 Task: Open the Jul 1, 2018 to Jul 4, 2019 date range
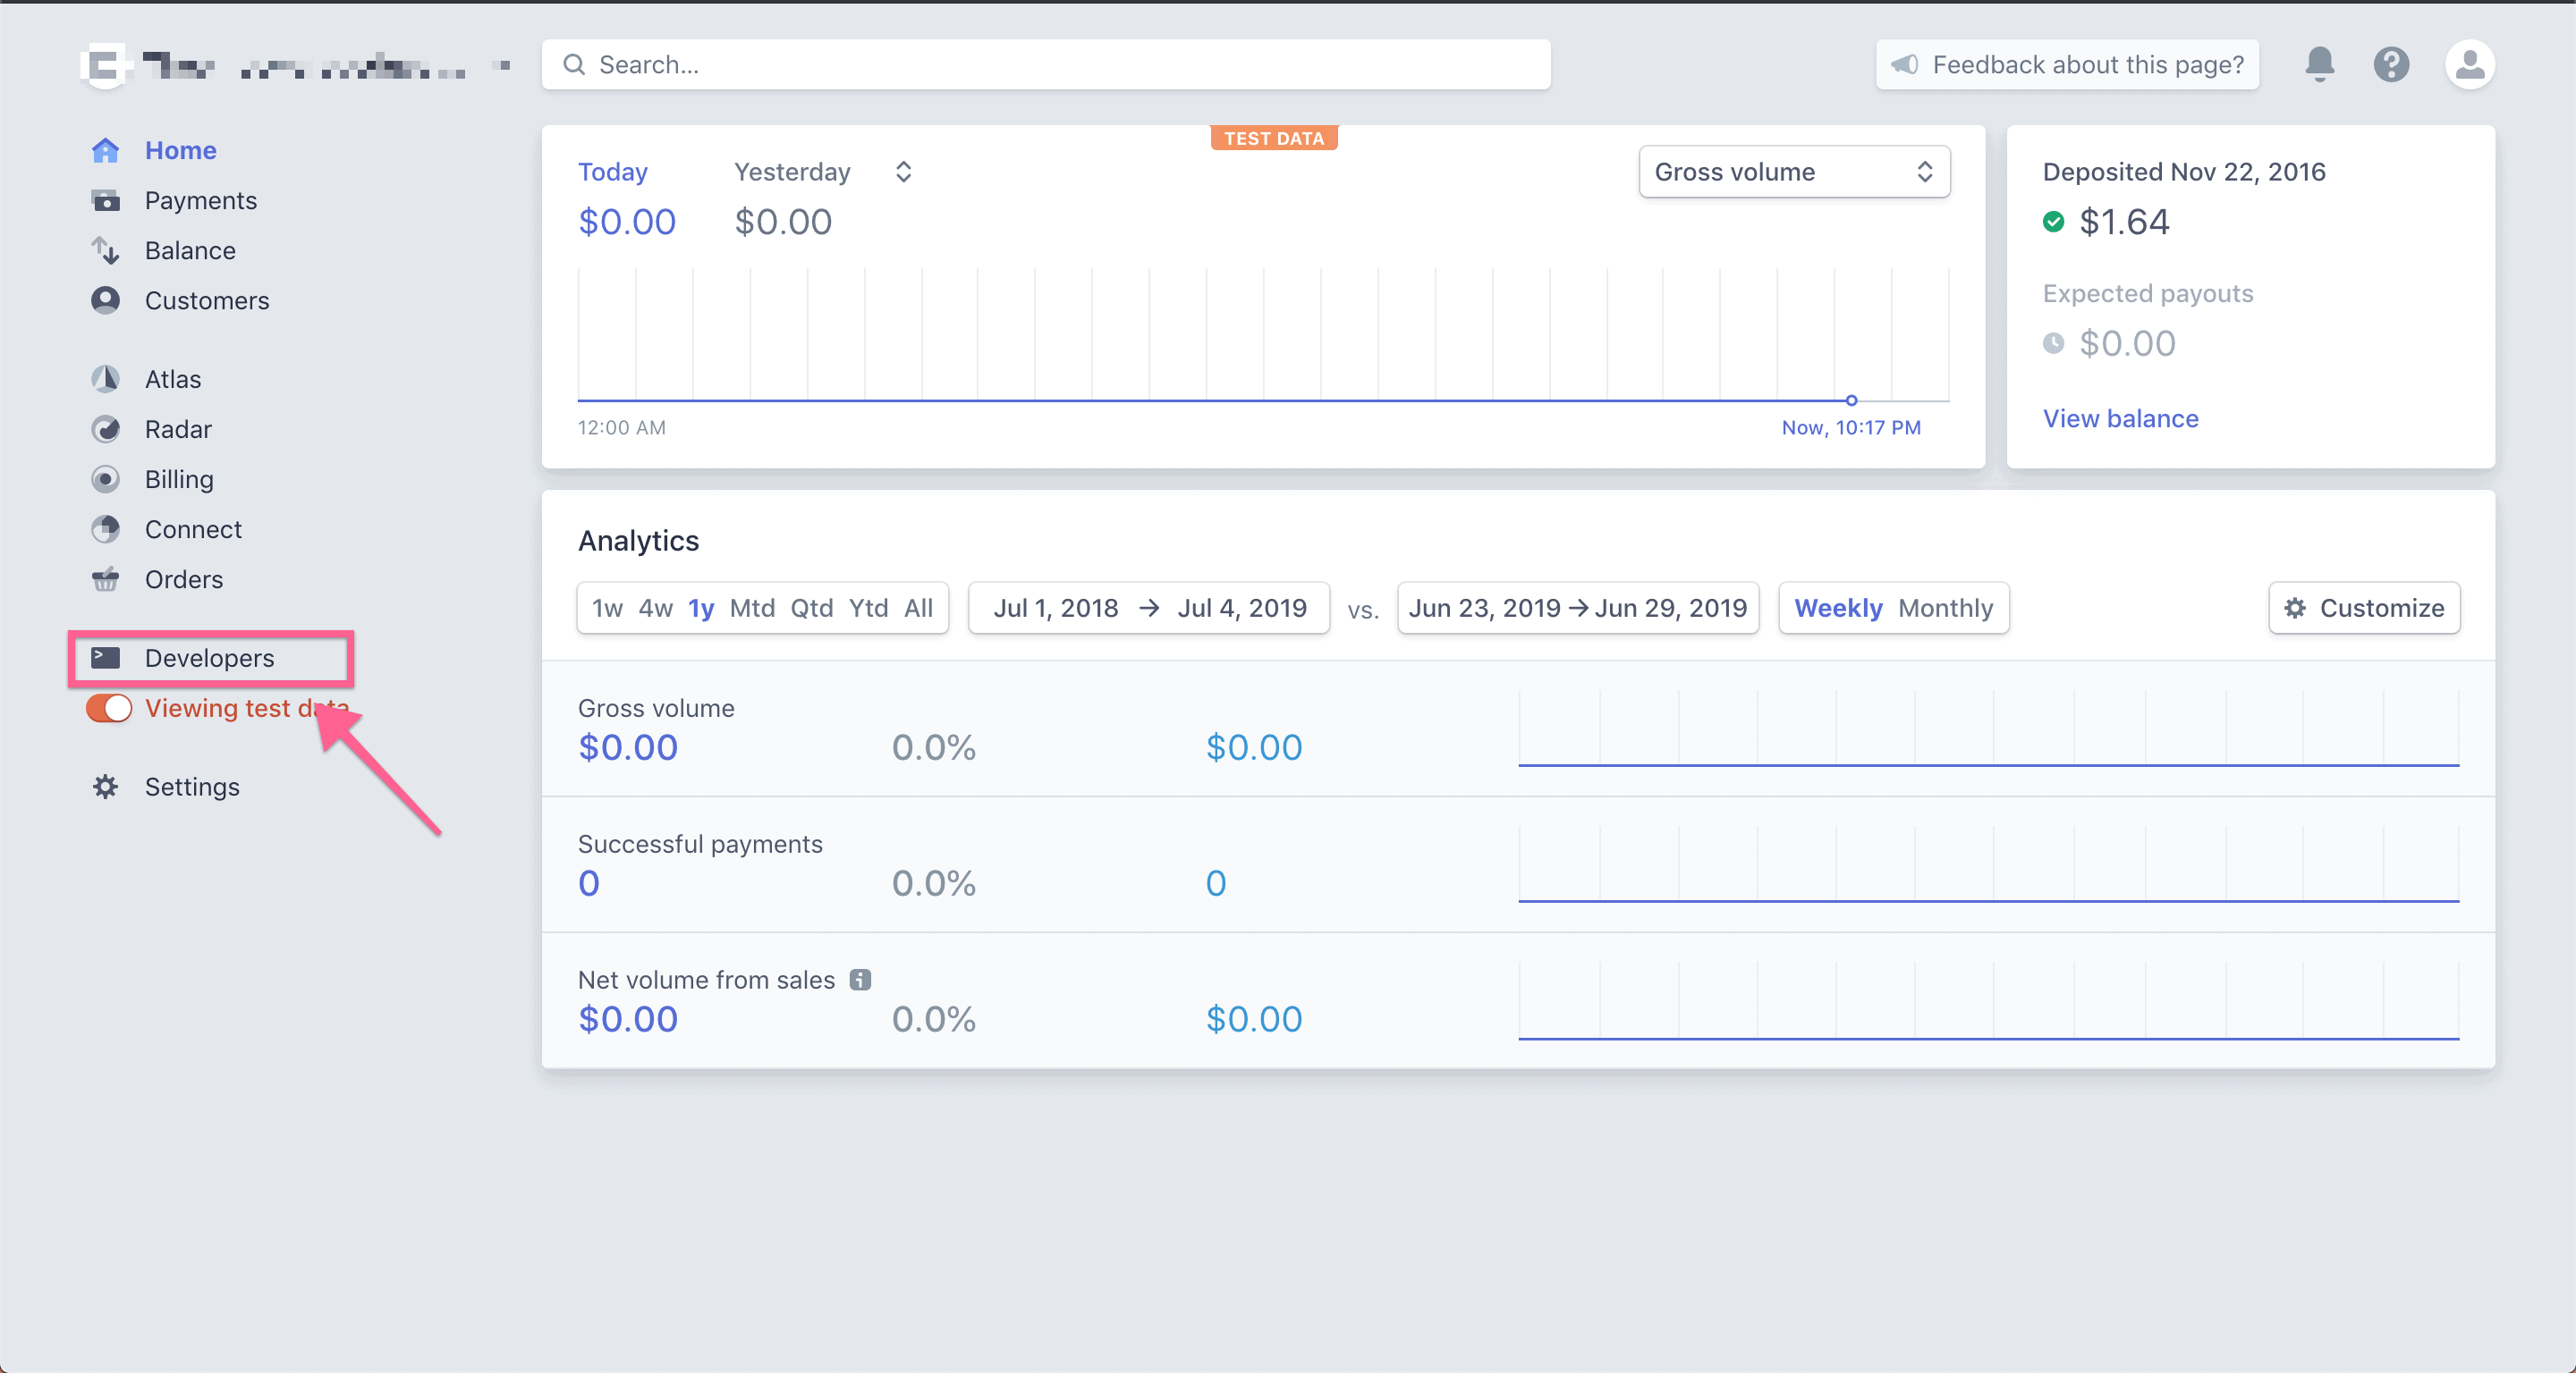[1149, 608]
